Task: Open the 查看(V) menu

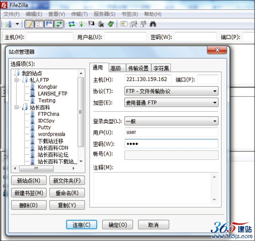Action: (57, 14)
